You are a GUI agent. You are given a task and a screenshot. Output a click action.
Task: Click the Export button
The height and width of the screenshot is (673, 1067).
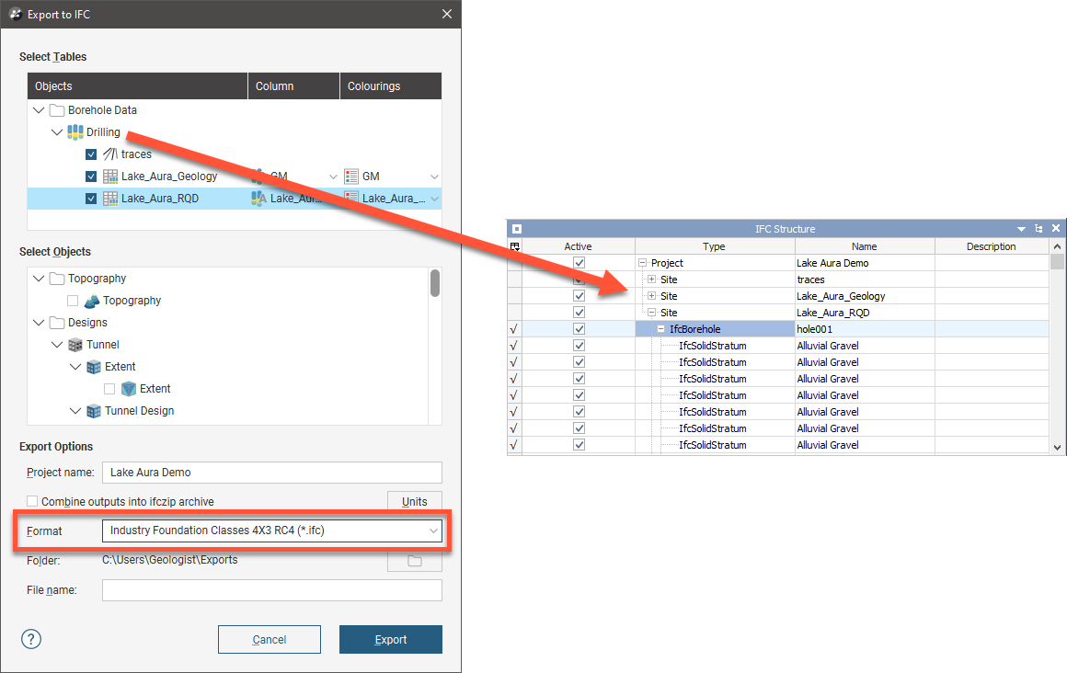point(390,639)
